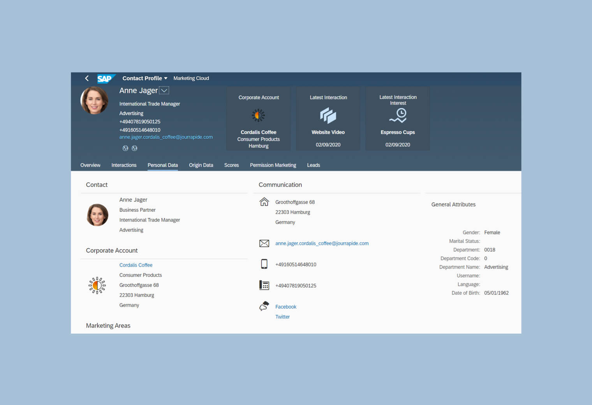Switch to the Interactions tab
The width and height of the screenshot is (592, 405).
coord(124,165)
